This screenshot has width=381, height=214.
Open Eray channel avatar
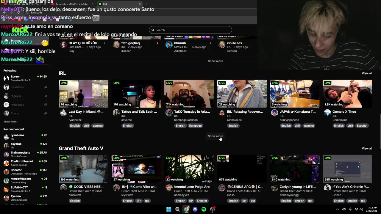pyautogui.click(x=63, y=45)
